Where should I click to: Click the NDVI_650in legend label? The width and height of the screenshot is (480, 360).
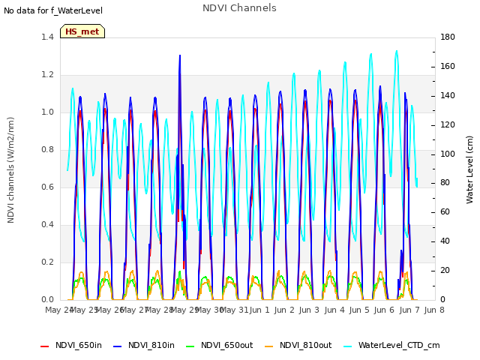(x=79, y=345)
